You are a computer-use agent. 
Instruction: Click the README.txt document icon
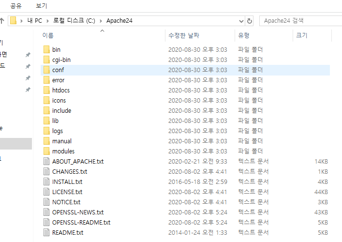[46, 232]
